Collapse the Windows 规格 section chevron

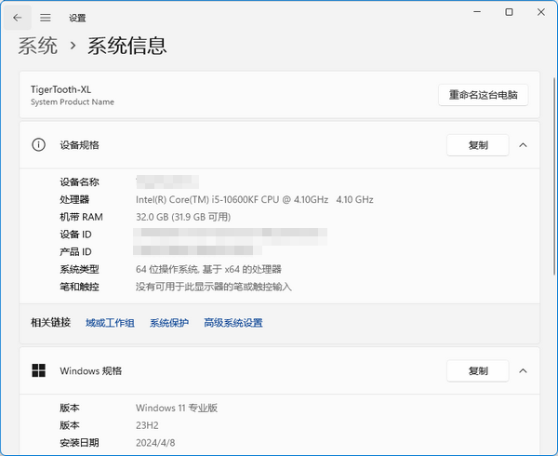pyautogui.click(x=523, y=370)
